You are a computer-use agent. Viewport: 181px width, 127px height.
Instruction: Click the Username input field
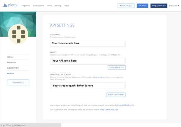[88, 43]
